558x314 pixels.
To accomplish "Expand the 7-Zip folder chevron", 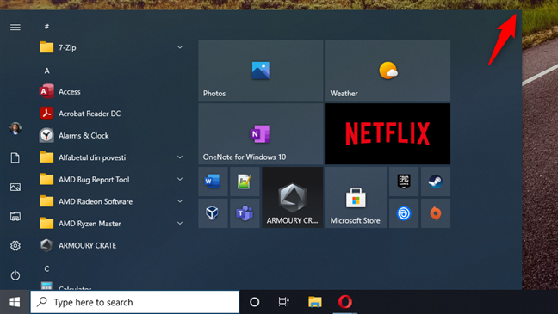I will 180,47.
